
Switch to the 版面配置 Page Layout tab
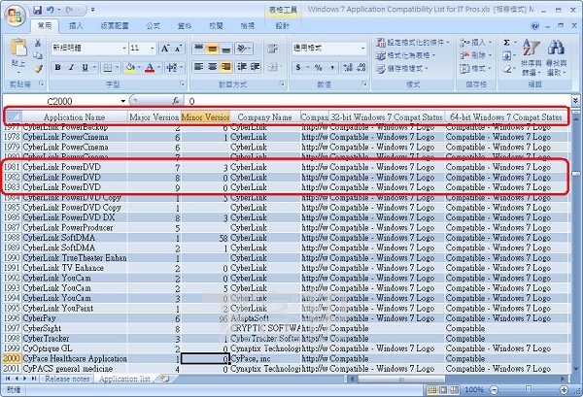tap(115, 25)
